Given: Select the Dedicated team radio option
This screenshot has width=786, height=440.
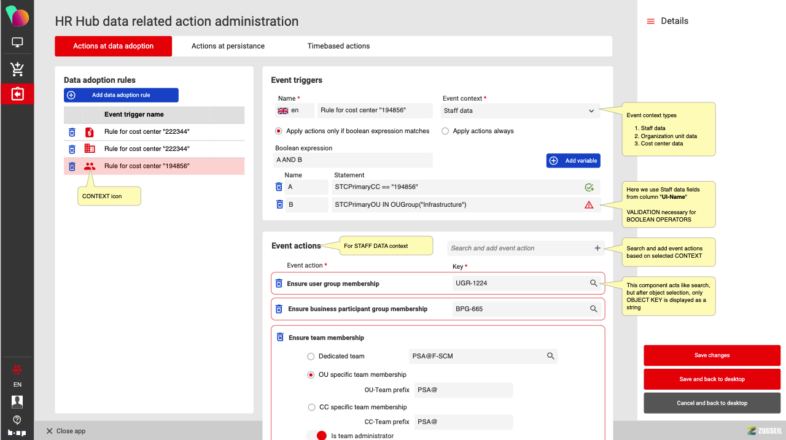Looking at the screenshot, I should pos(311,356).
